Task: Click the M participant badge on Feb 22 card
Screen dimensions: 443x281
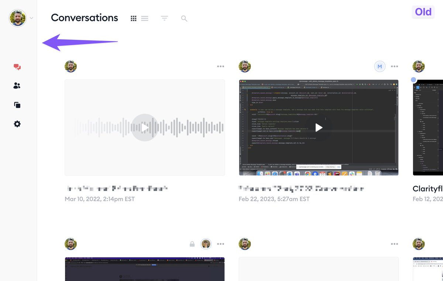Action: 380,66
